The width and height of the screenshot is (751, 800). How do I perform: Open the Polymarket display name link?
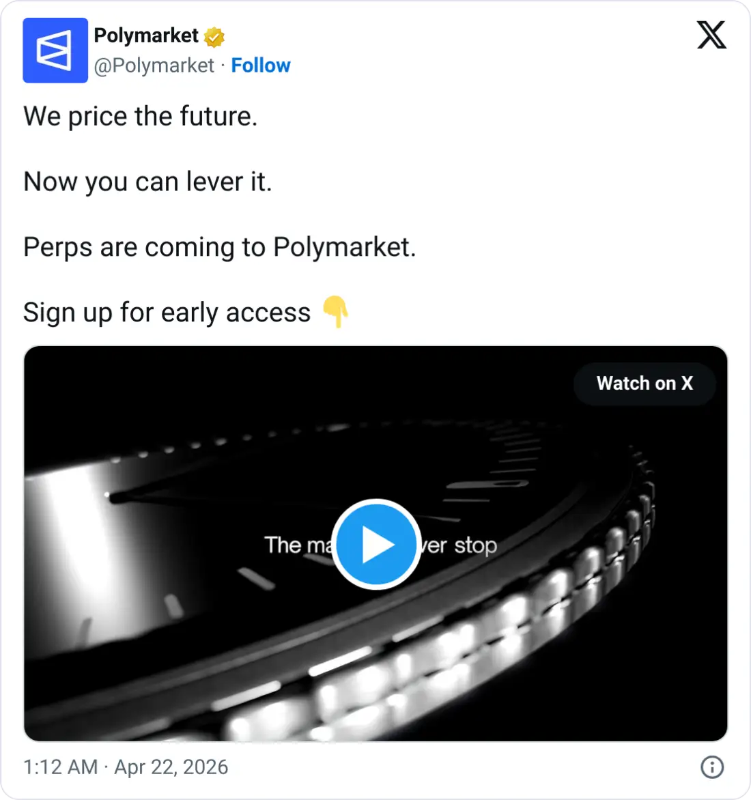pyautogui.click(x=146, y=35)
